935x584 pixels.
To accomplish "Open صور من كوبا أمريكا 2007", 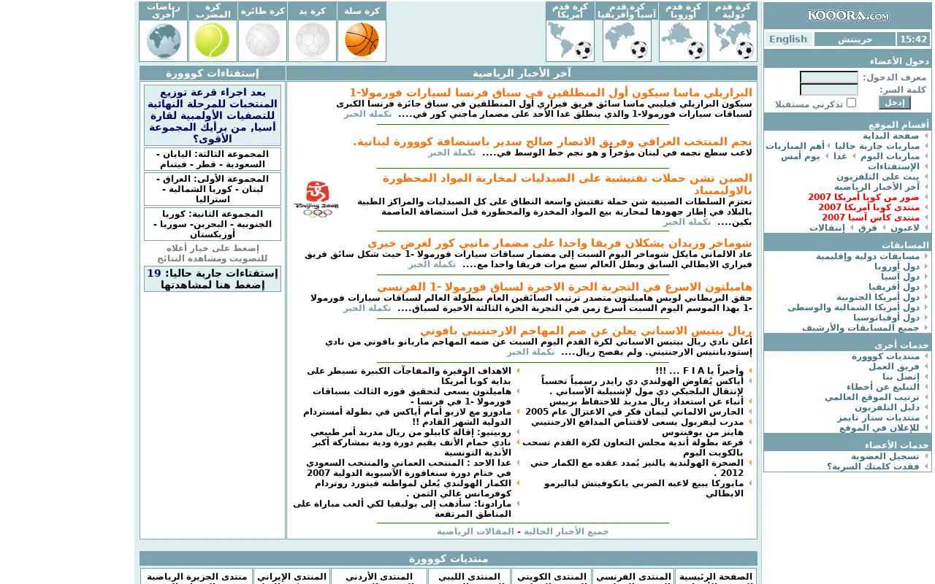I will pyautogui.click(x=863, y=197).
